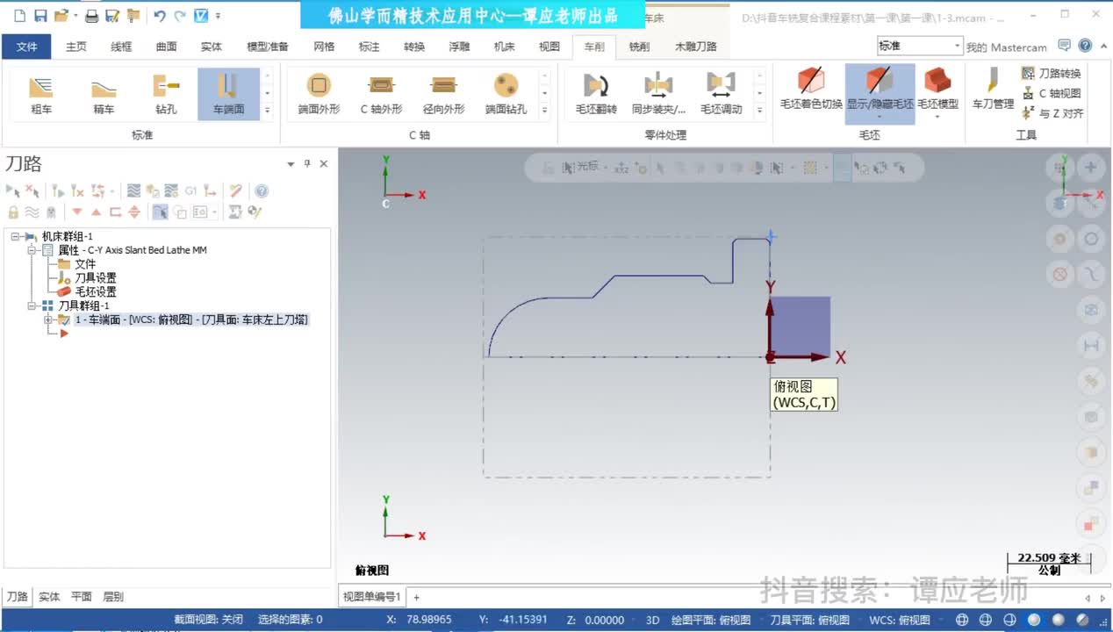Open the C 轴外形 contour toolpath
This screenshot has height=632, width=1113.
click(381, 94)
